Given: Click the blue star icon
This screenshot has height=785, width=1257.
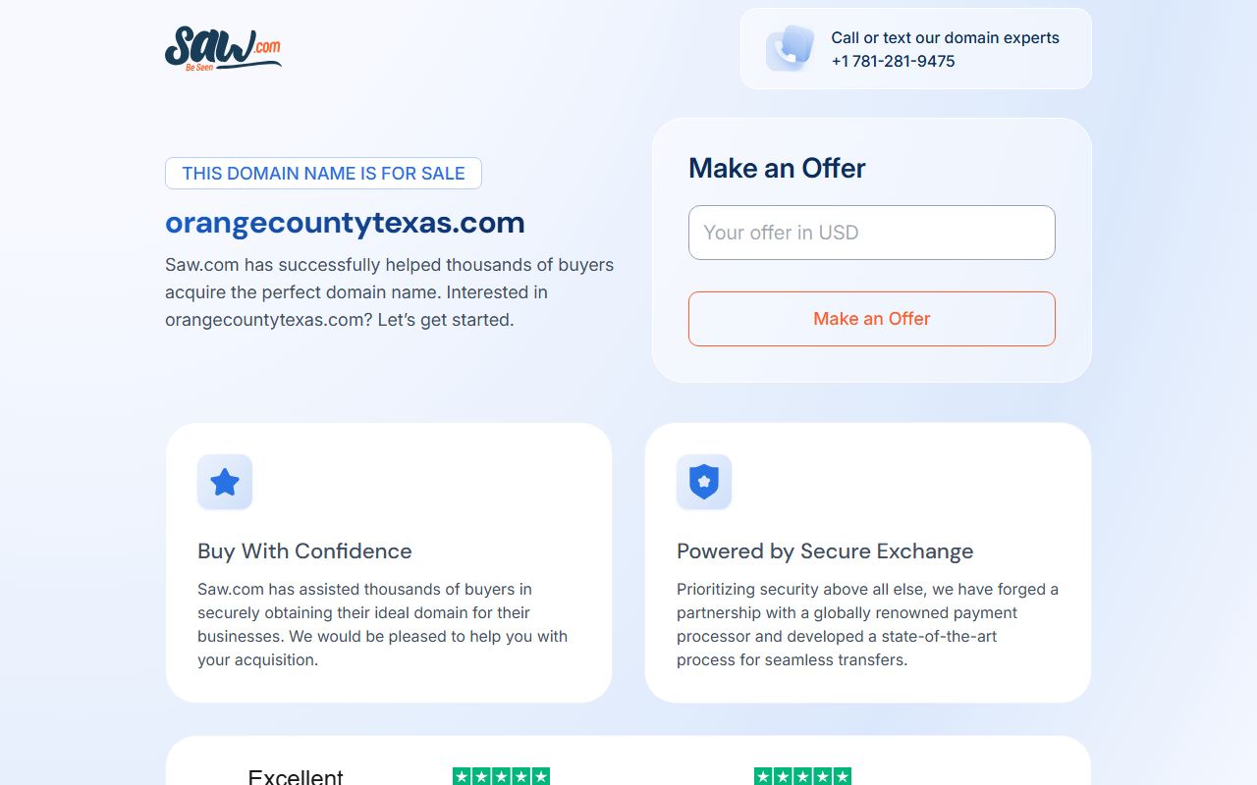Looking at the screenshot, I should 225,482.
